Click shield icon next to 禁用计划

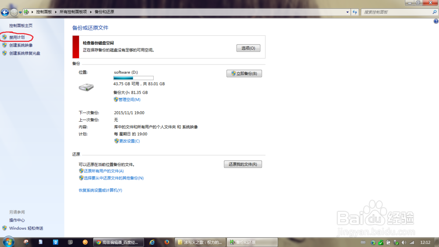(4, 37)
